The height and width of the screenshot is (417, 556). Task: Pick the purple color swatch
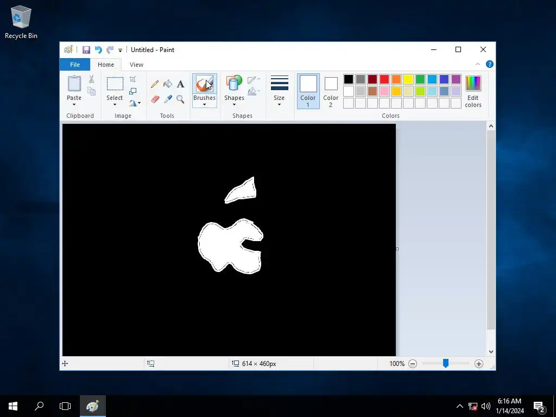pos(456,79)
